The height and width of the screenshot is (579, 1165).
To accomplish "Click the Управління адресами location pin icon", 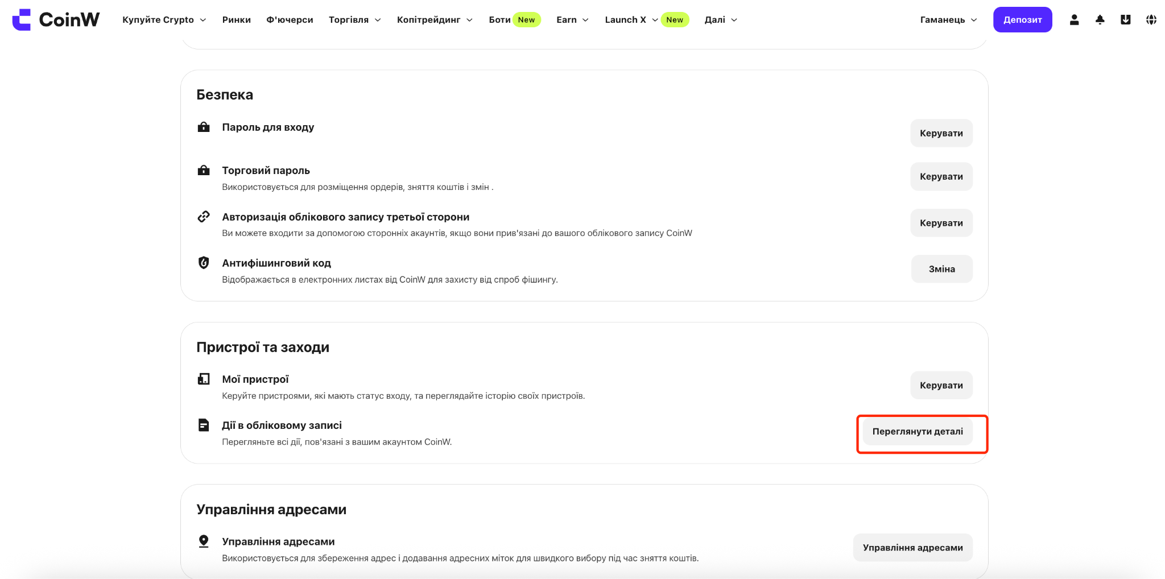I will (x=204, y=541).
